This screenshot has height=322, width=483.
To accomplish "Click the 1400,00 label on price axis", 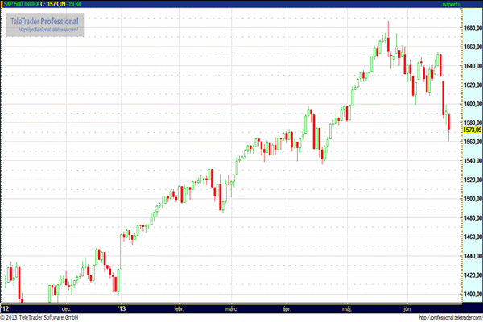I will click(x=472, y=294).
